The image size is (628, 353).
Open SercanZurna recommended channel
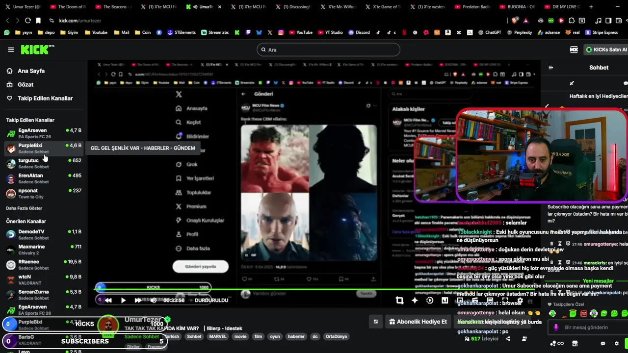pos(43,295)
